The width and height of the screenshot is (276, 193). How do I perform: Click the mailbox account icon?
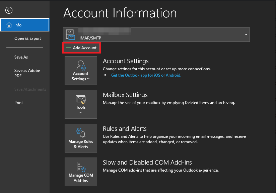coord(70,34)
